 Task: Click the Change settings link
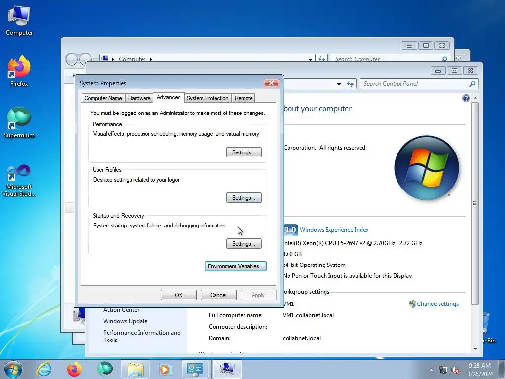point(437,304)
